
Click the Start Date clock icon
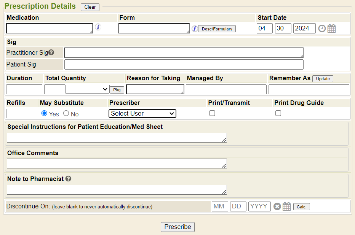322,29
